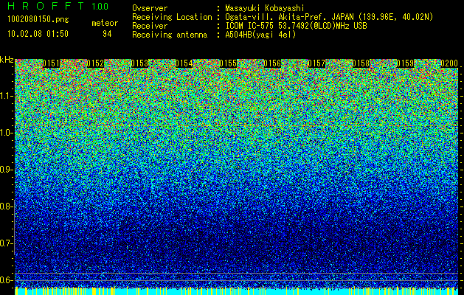Click the 'Ovserver' field label

point(150,8)
